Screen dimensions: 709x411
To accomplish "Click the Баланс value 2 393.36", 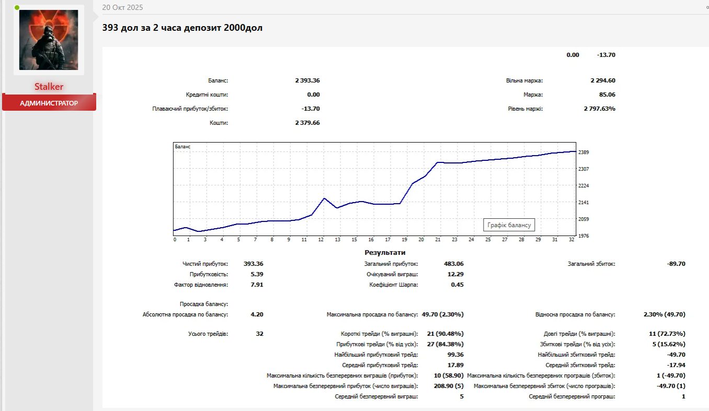I will (x=307, y=80).
